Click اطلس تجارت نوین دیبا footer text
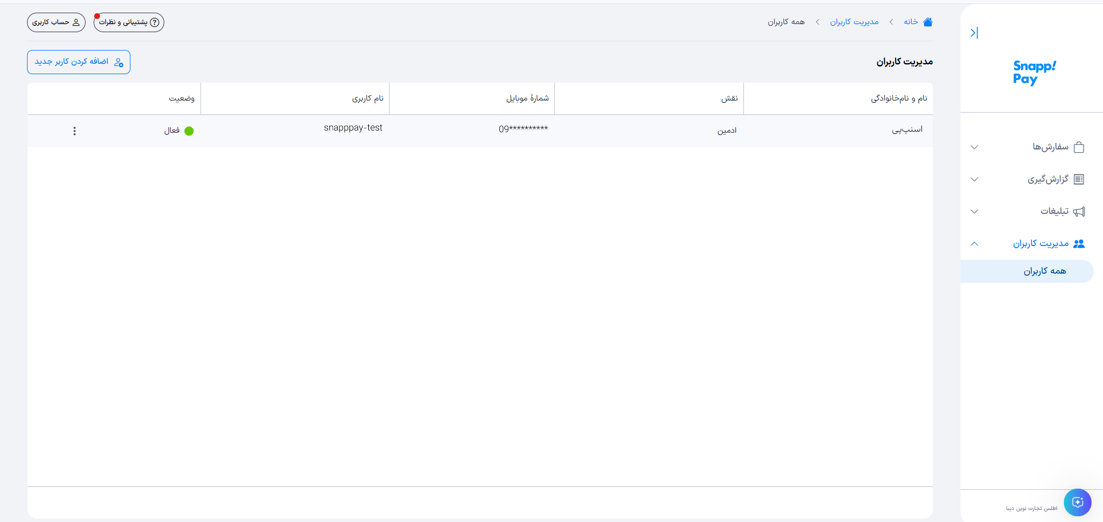1103x522 pixels. 1031,509
